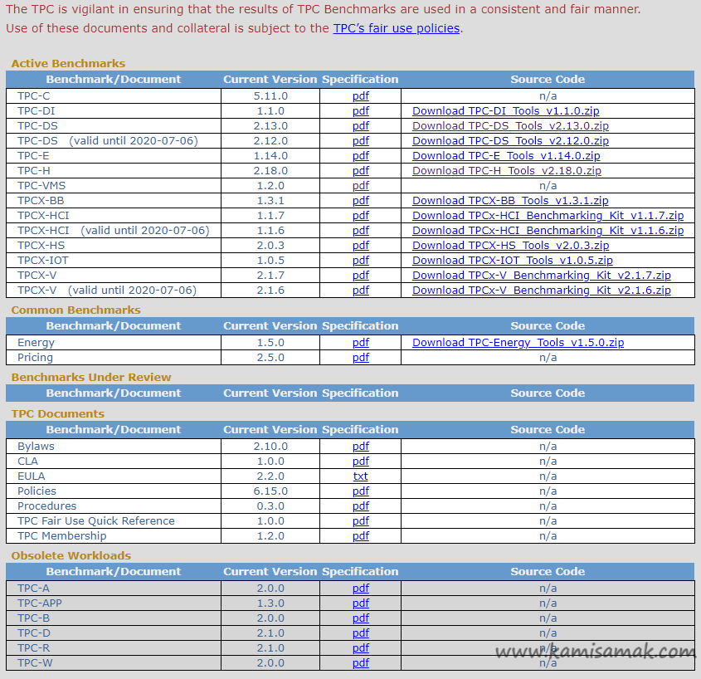This screenshot has height=679, width=701.
Task: Click the Benchmarks Under Review heading
Action: click(90, 377)
